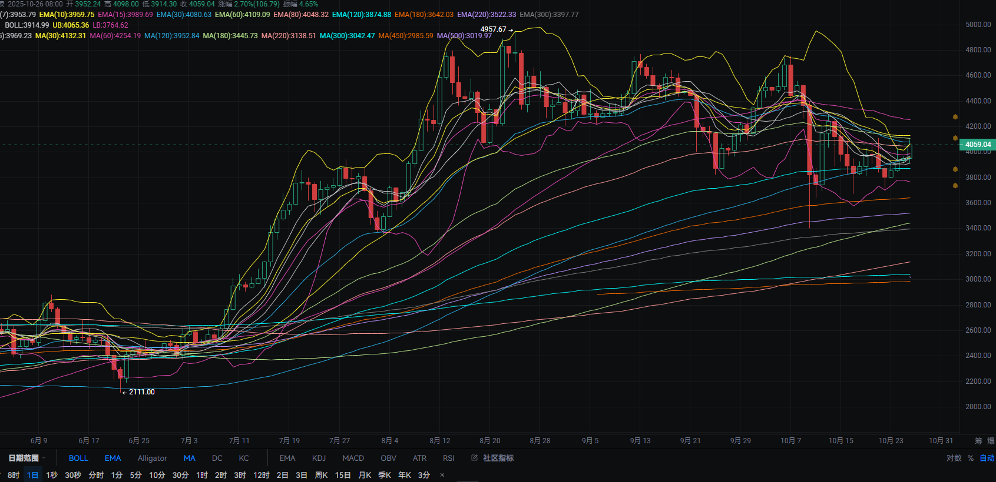
Task: Select the 1日 daily timeframe tab
Action: tap(32, 475)
